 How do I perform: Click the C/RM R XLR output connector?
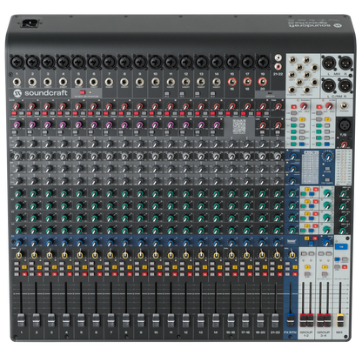click(345, 85)
